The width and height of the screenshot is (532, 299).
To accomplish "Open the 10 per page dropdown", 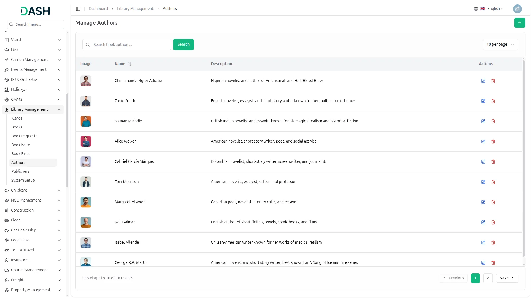I will point(500,45).
